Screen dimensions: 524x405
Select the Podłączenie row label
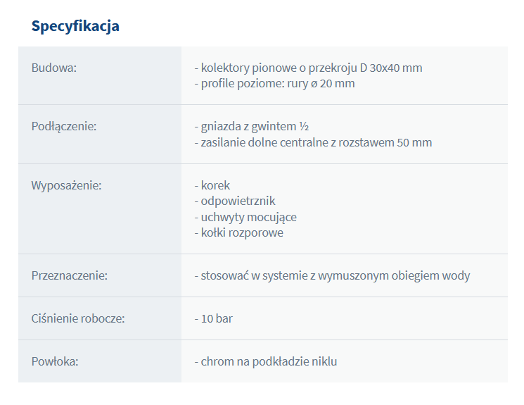tap(64, 127)
